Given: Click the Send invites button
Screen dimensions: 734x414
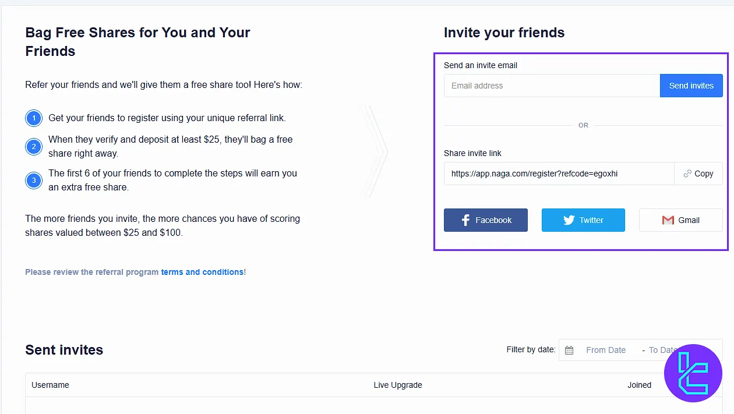Looking at the screenshot, I should 691,86.
